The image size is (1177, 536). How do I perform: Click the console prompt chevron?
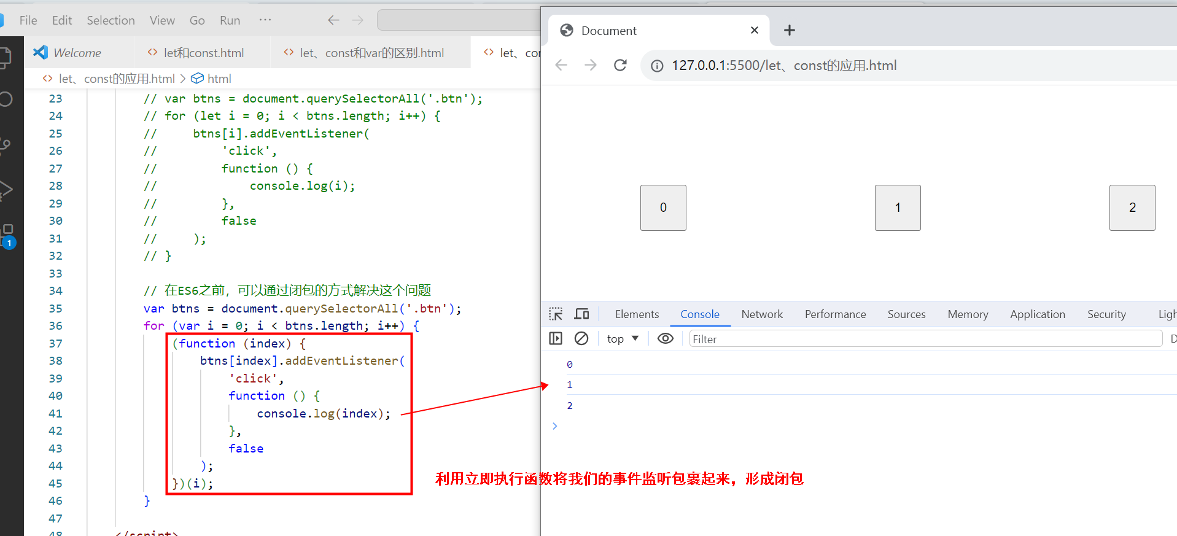coord(554,426)
